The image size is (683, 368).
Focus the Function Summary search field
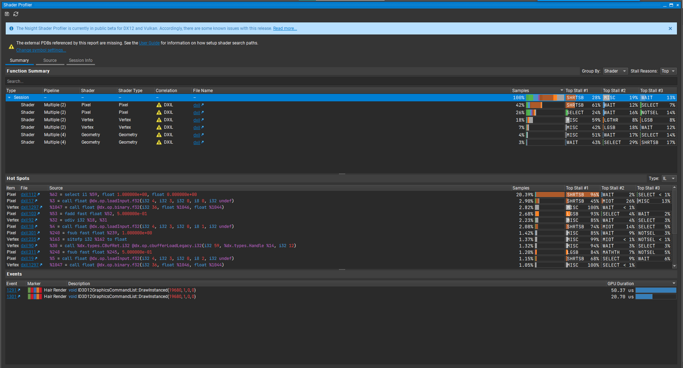tap(341, 81)
